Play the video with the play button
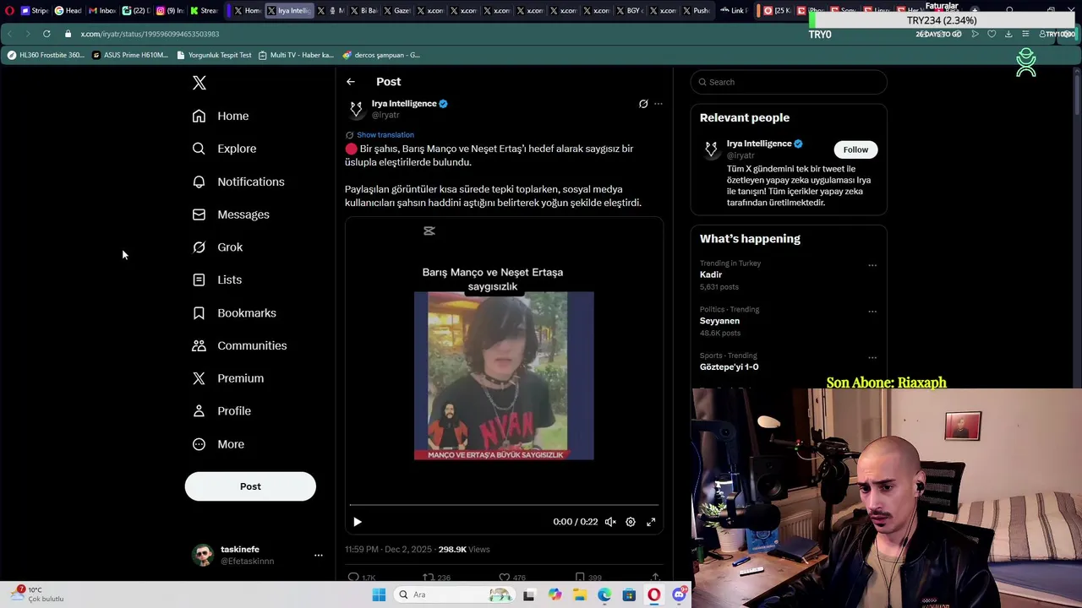 [357, 522]
